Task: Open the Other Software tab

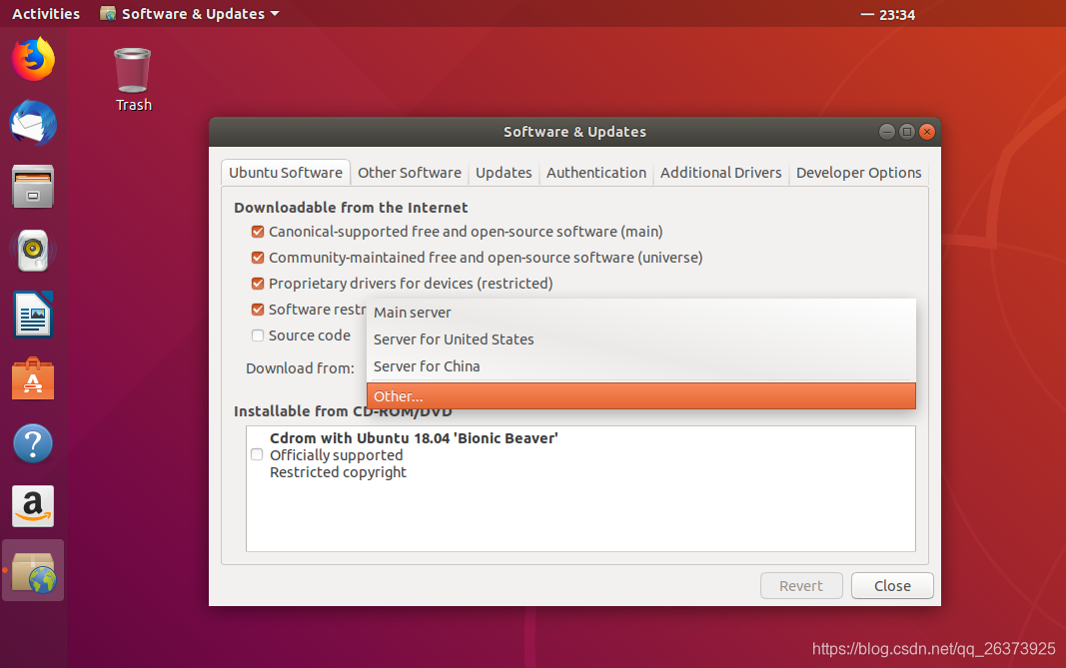Action: pos(410,173)
